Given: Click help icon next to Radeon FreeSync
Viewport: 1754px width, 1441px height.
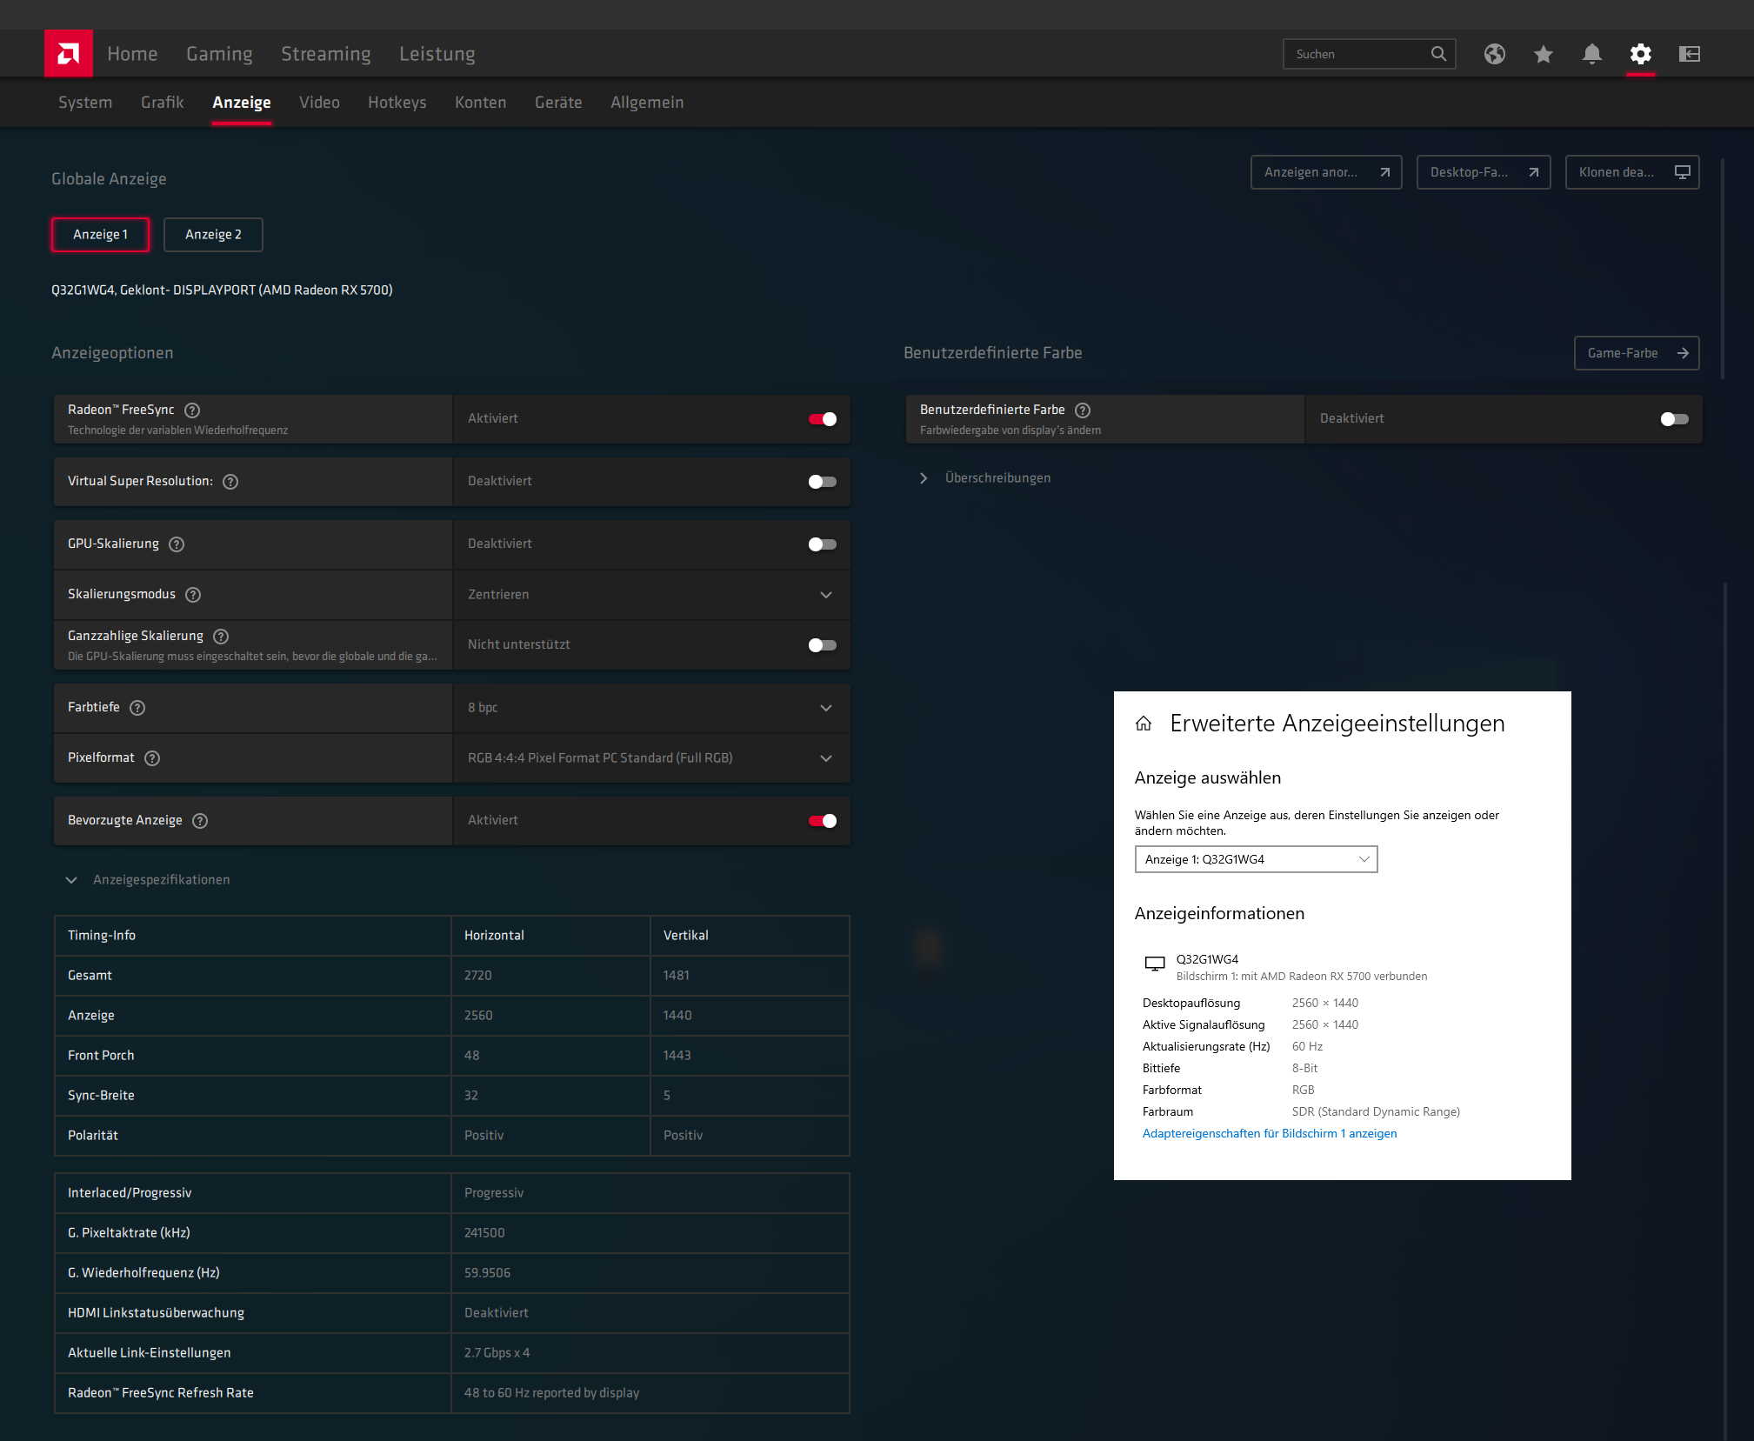Looking at the screenshot, I should (192, 410).
